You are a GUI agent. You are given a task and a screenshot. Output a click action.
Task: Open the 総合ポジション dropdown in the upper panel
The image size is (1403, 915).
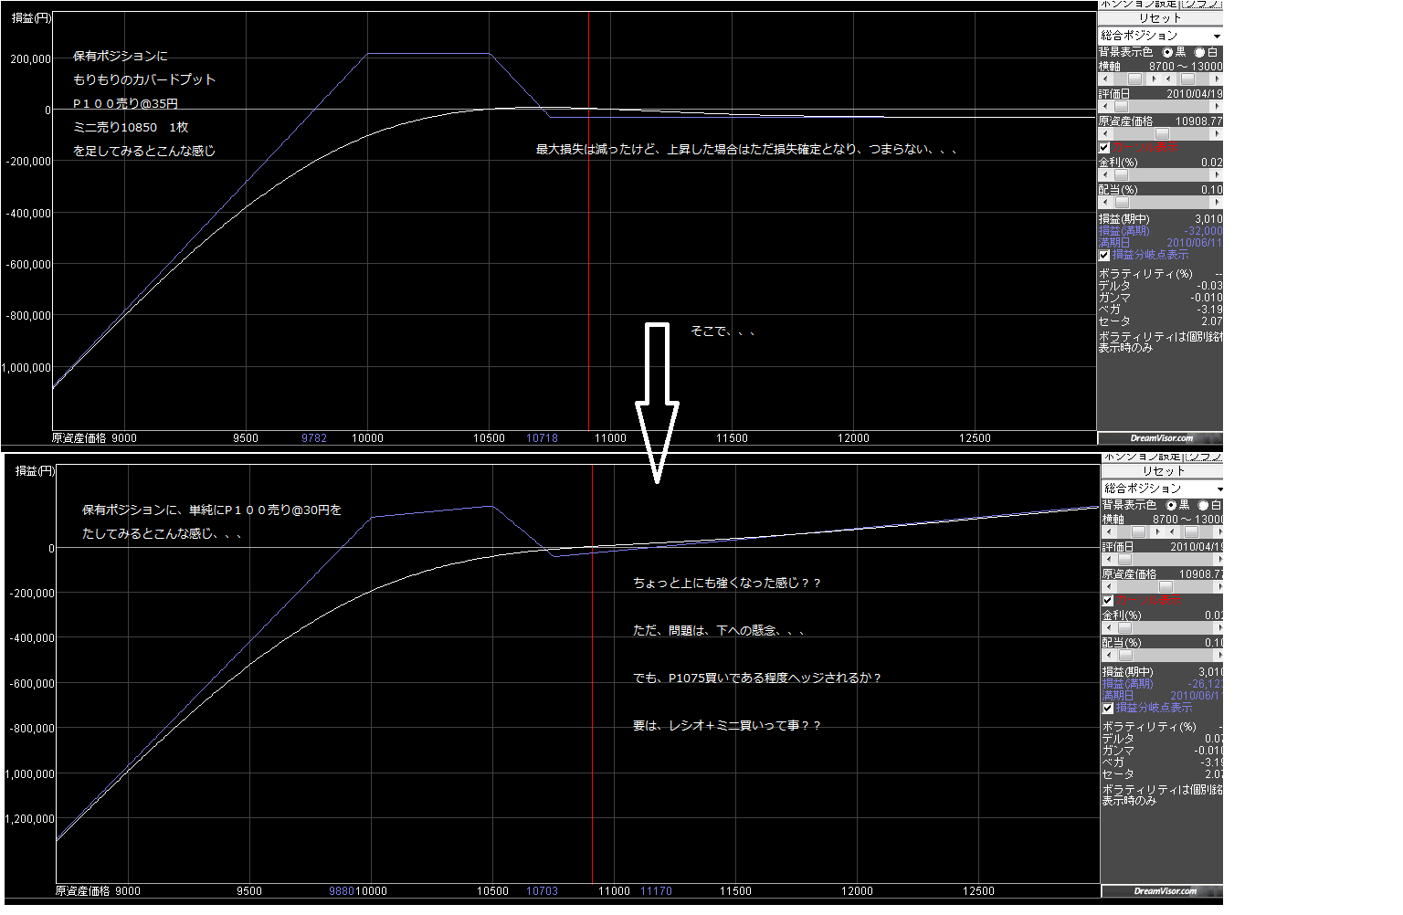coord(1216,36)
